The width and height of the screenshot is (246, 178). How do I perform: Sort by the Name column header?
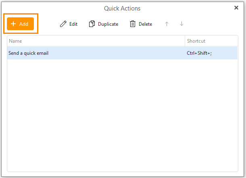point(96,41)
